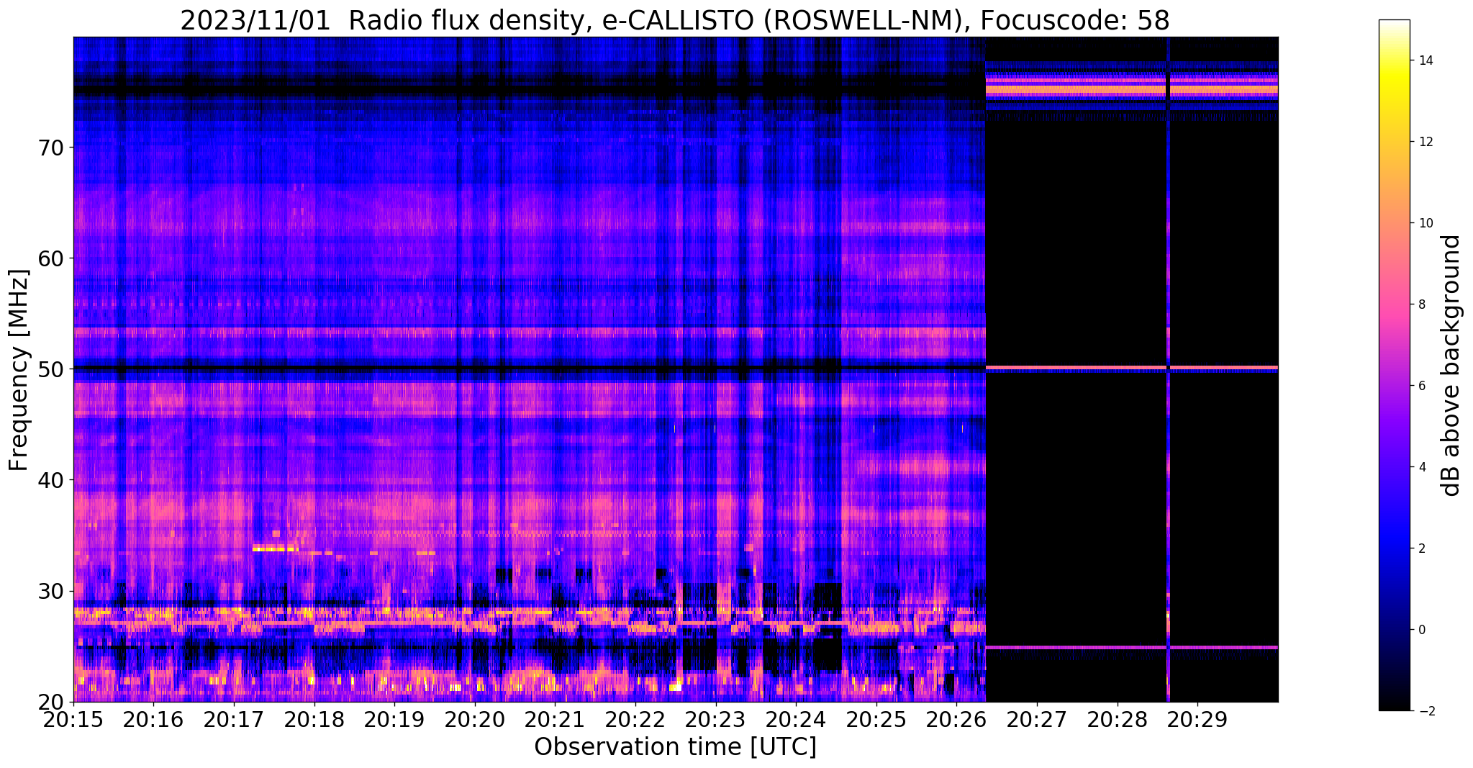Click the 20:24 time tick label
The image size is (1473, 768).
[796, 719]
